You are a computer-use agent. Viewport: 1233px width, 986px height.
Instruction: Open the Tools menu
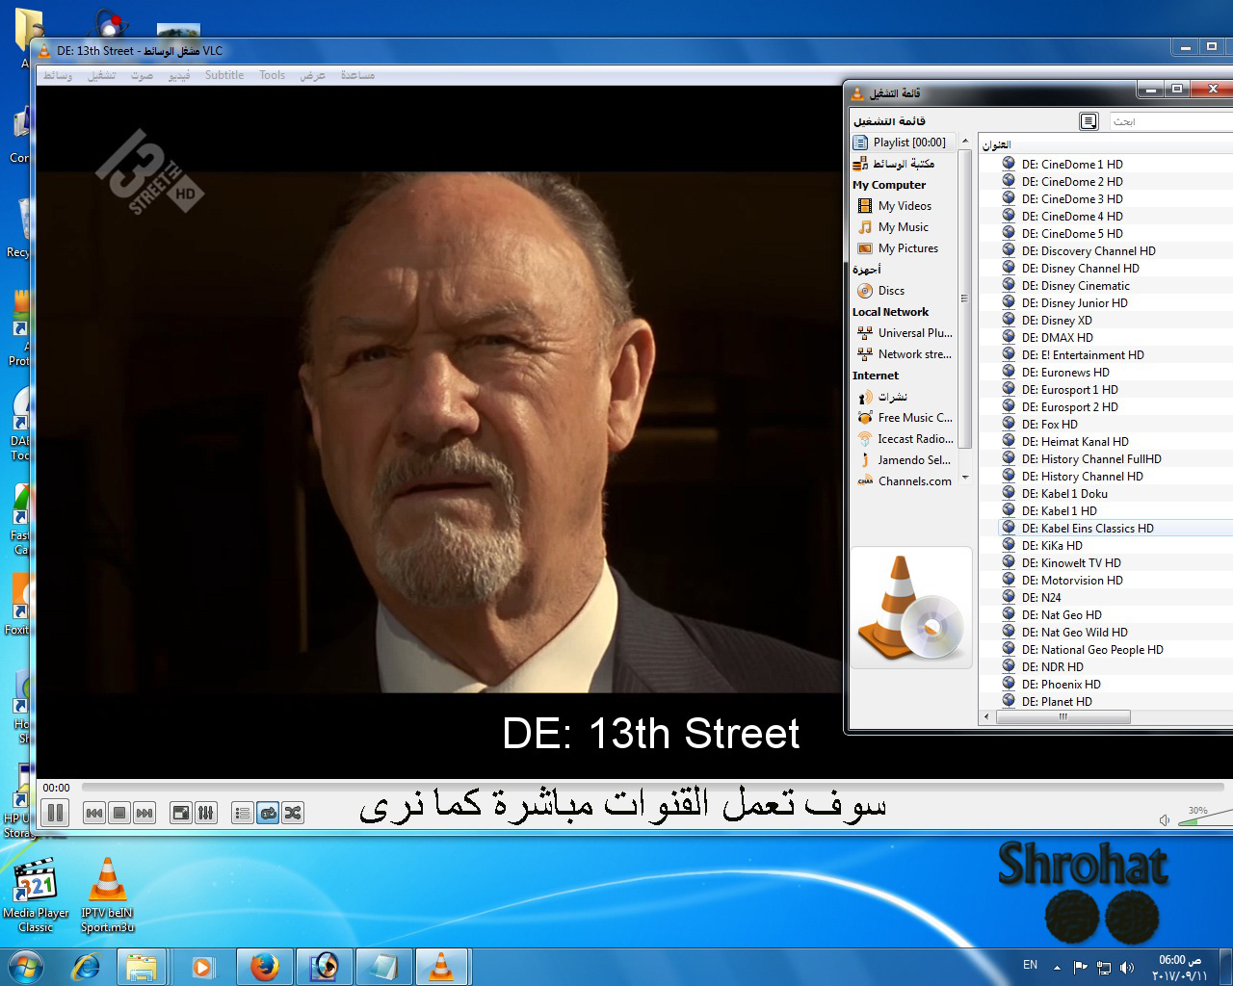click(x=273, y=75)
